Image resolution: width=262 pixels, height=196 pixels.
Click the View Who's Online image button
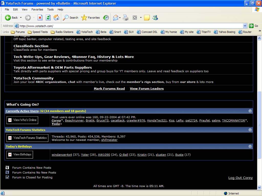click(x=22, y=120)
